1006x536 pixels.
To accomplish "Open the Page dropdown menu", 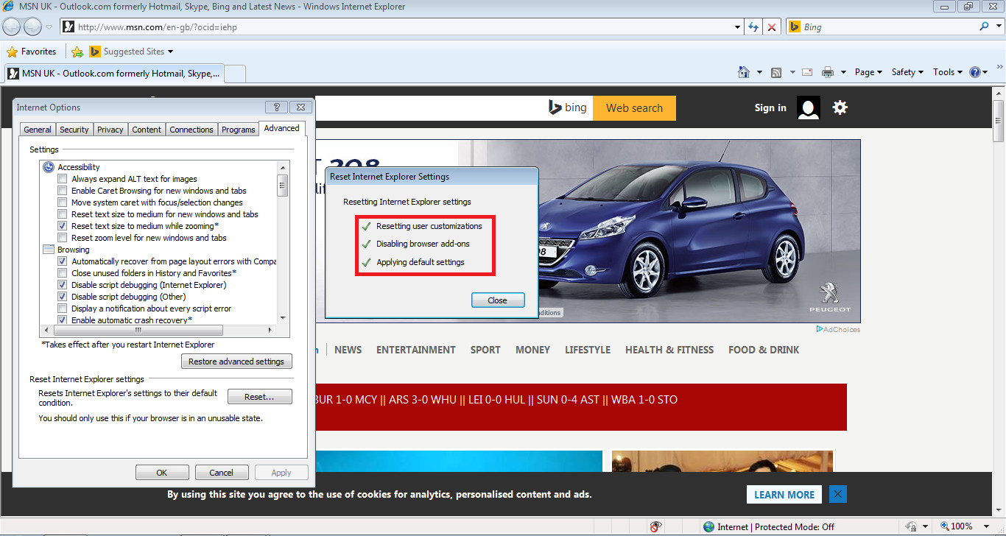I will pyautogui.click(x=868, y=72).
